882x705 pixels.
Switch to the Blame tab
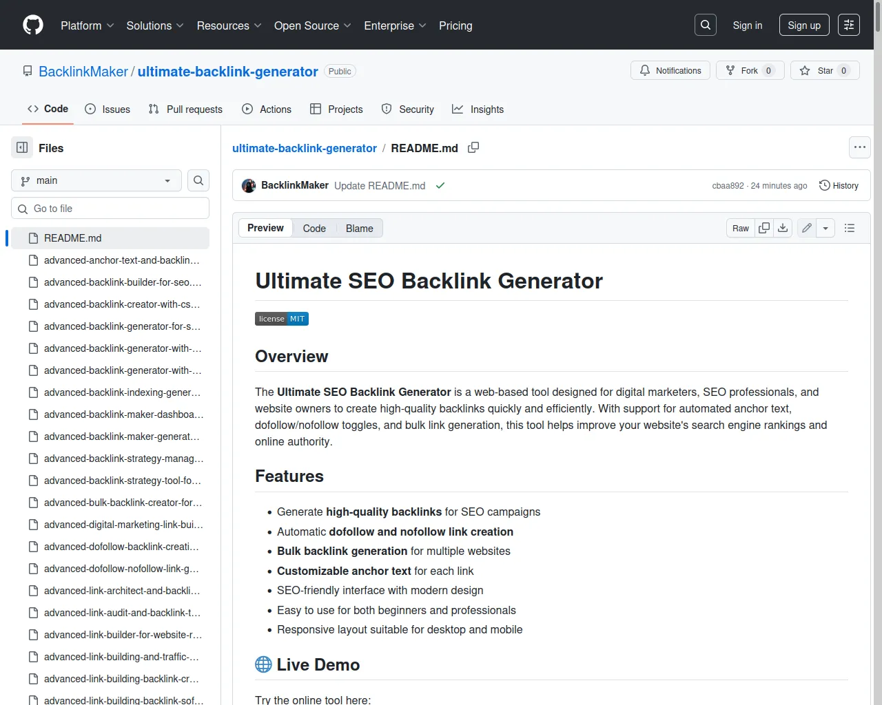coord(359,229)
